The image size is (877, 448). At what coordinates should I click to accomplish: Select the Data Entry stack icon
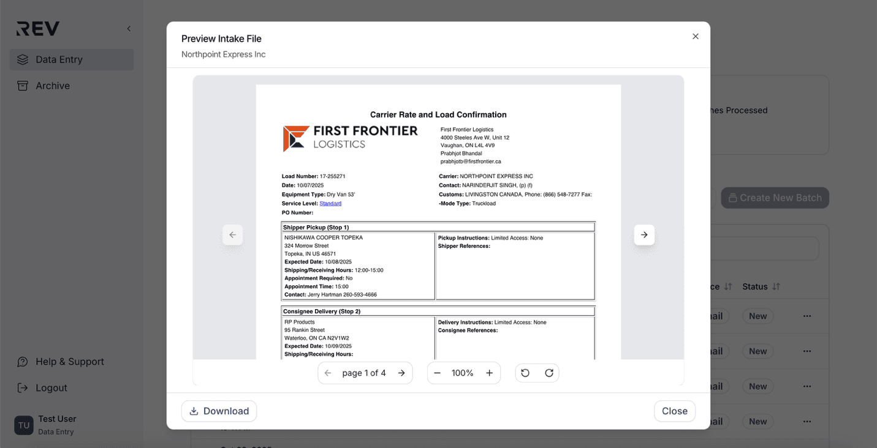23,59
